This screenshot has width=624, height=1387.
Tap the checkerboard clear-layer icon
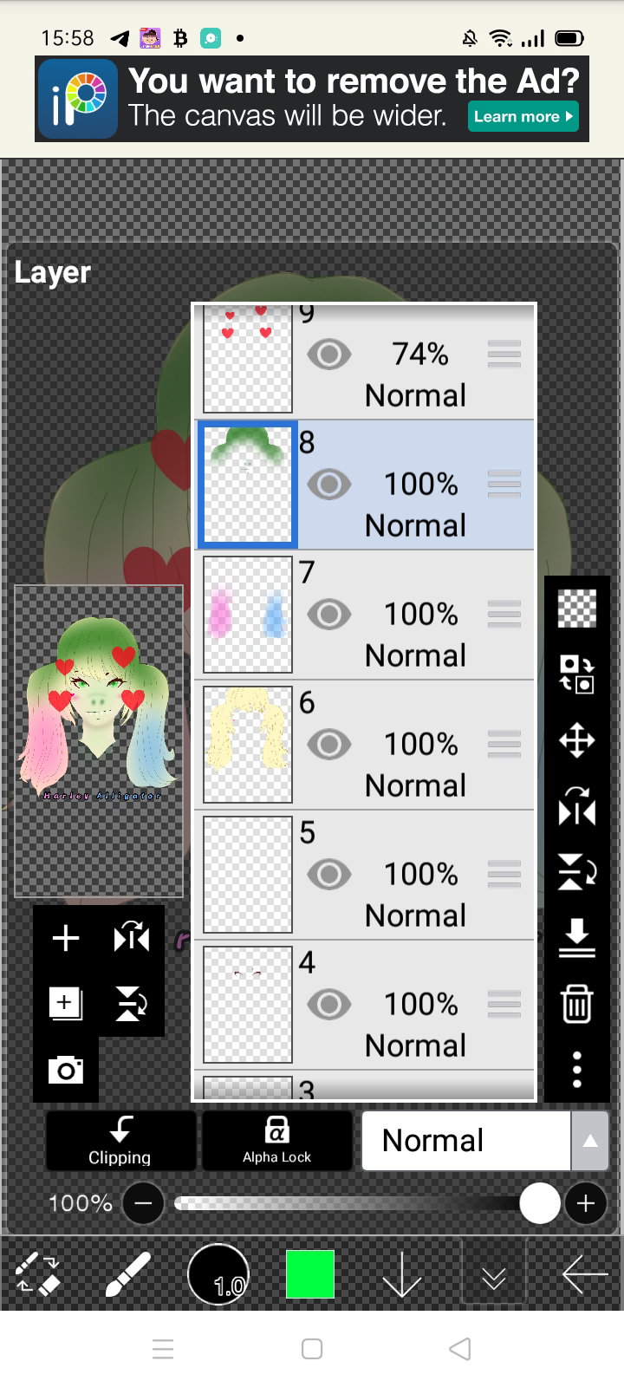576,608
